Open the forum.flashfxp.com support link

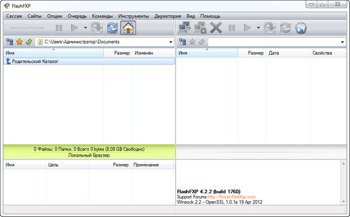(x=232, y=197)
